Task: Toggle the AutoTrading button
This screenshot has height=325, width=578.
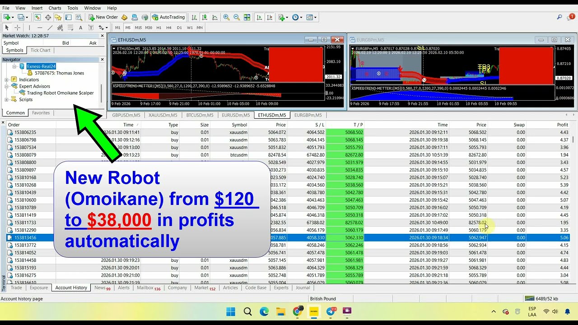Action: pyautogui.click(x=168, y=17)
